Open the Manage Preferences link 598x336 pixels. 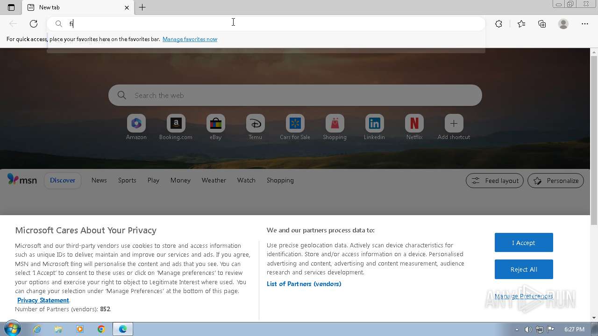(x=524, y=296)
